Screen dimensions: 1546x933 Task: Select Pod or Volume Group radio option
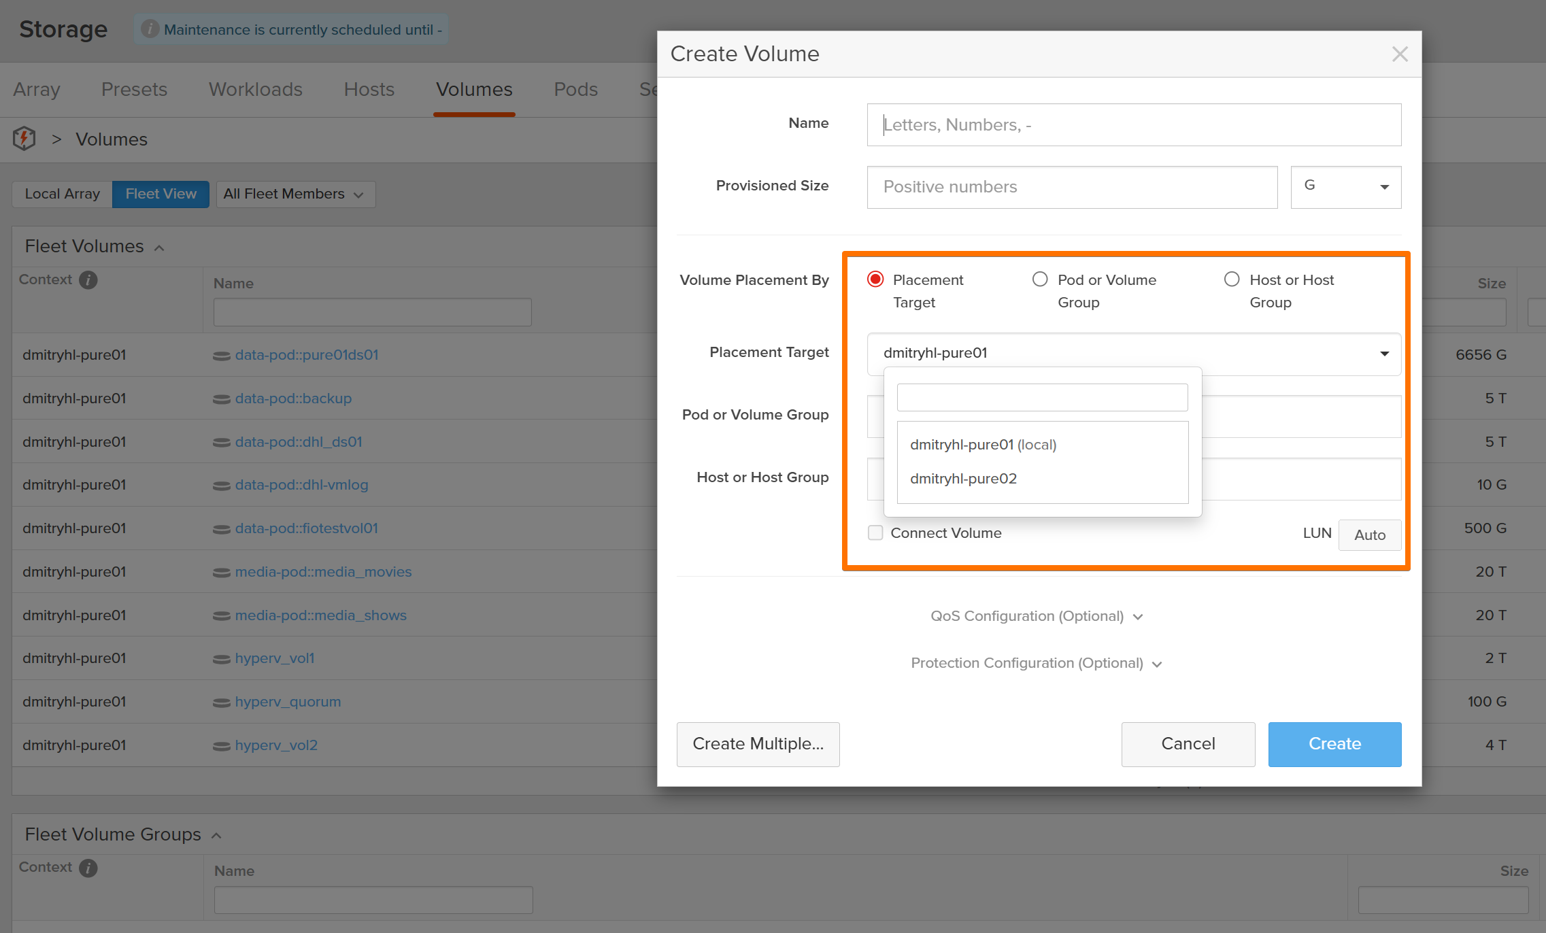click(x=1040, y=279)
